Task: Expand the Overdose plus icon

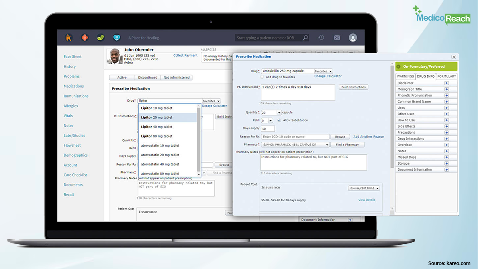Action: [447, 145]
